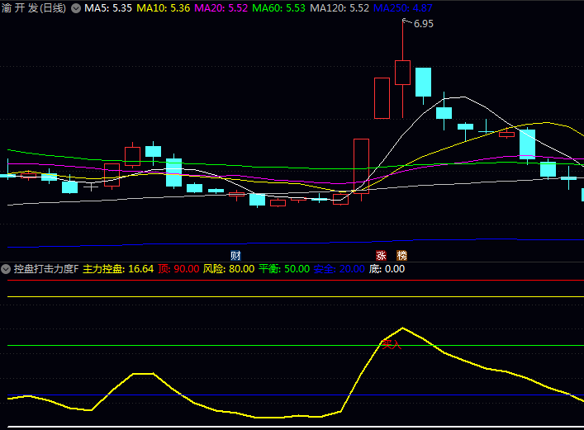
Task: Click the 风险 80.00 risk label
Action: click(x=228, y=269)
